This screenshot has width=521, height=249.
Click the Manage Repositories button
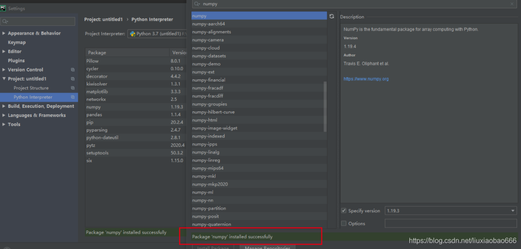[x=268, y=247]
